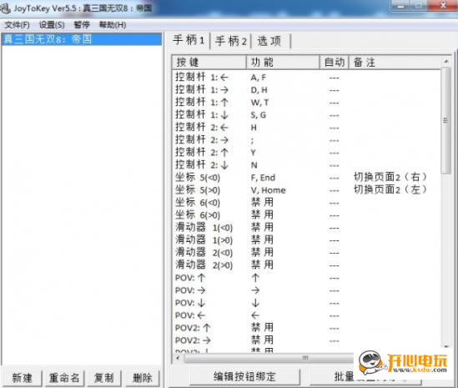The width and height of the screenshot is (458, 388).
Task: Click the 编辑按钮绑定 button
Action: (x=244, y=376)
